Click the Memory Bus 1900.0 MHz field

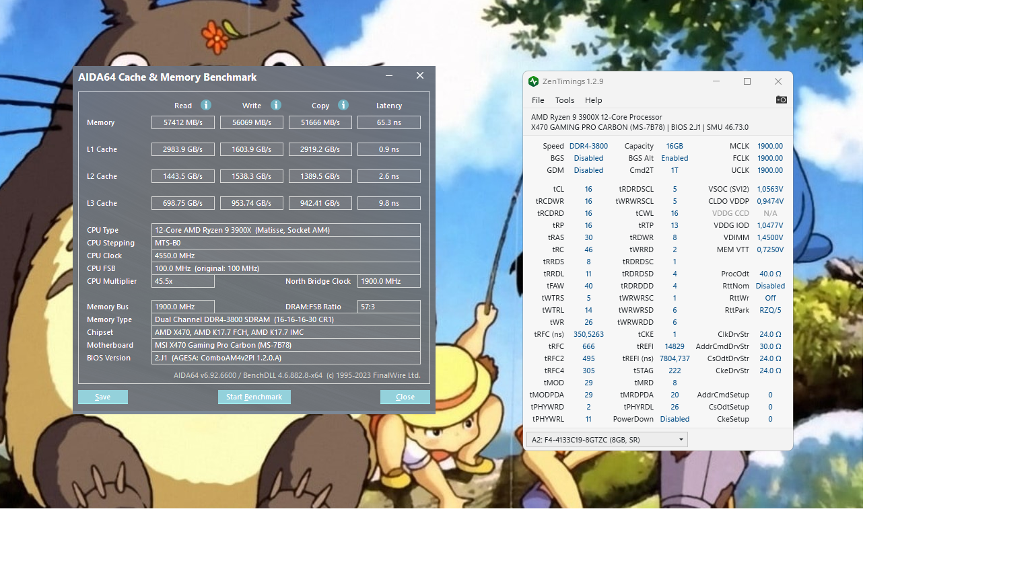coord(183,307)
